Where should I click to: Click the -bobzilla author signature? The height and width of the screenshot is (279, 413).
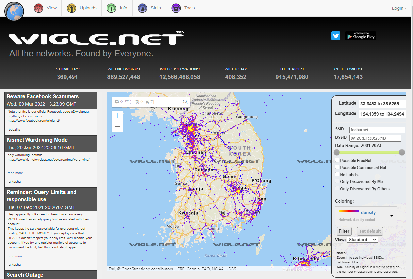[14, 130]
